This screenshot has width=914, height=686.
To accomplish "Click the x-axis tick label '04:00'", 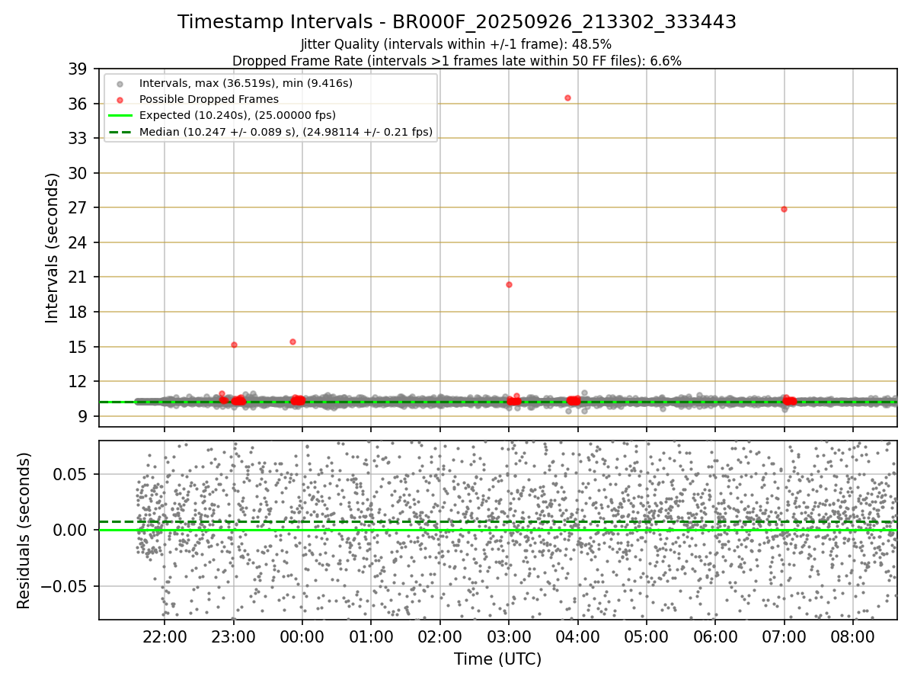I will [x=577, y=636].
